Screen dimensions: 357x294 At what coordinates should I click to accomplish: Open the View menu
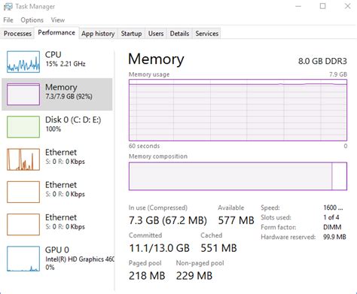point(58,20)
